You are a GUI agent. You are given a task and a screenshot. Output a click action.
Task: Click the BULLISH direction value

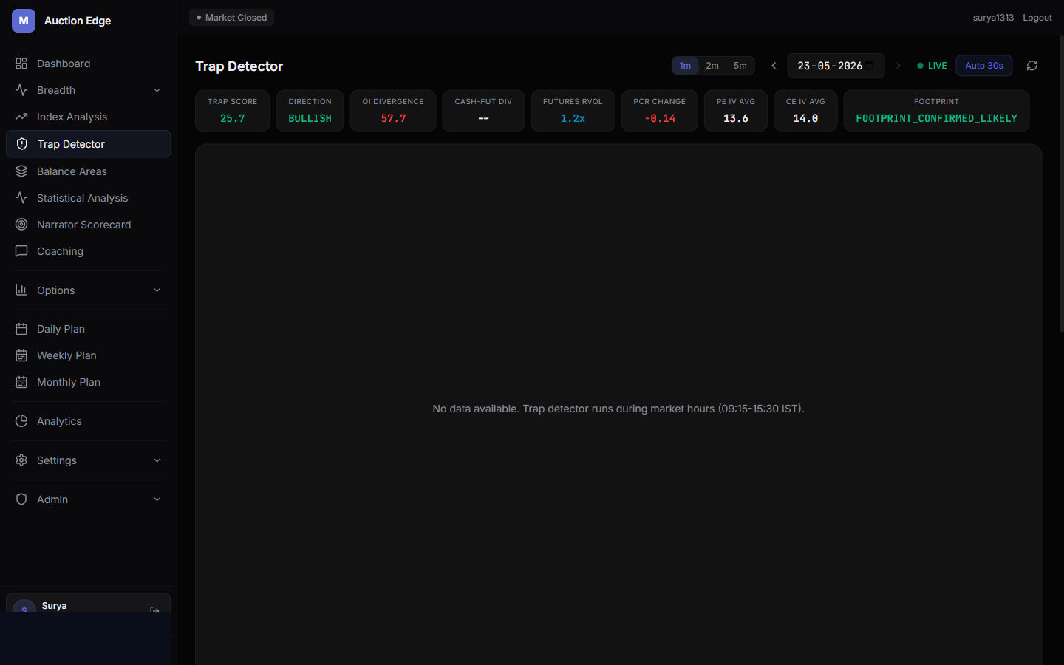point(310,118)
